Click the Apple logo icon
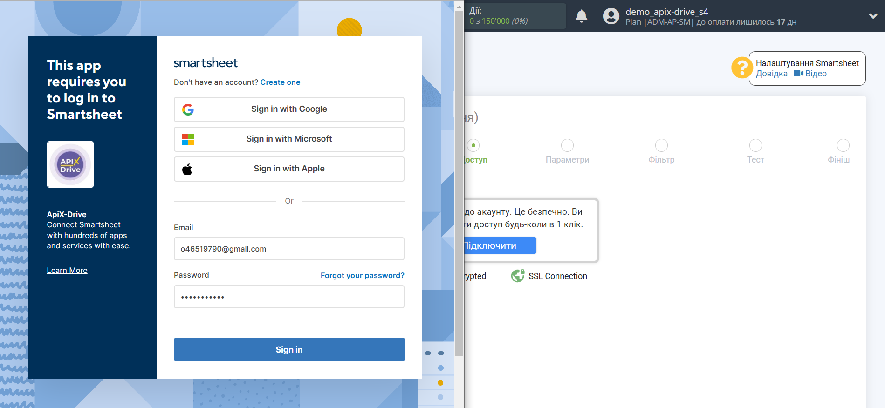The height and width of the screenshot is (408, 885). click(187, 169)
